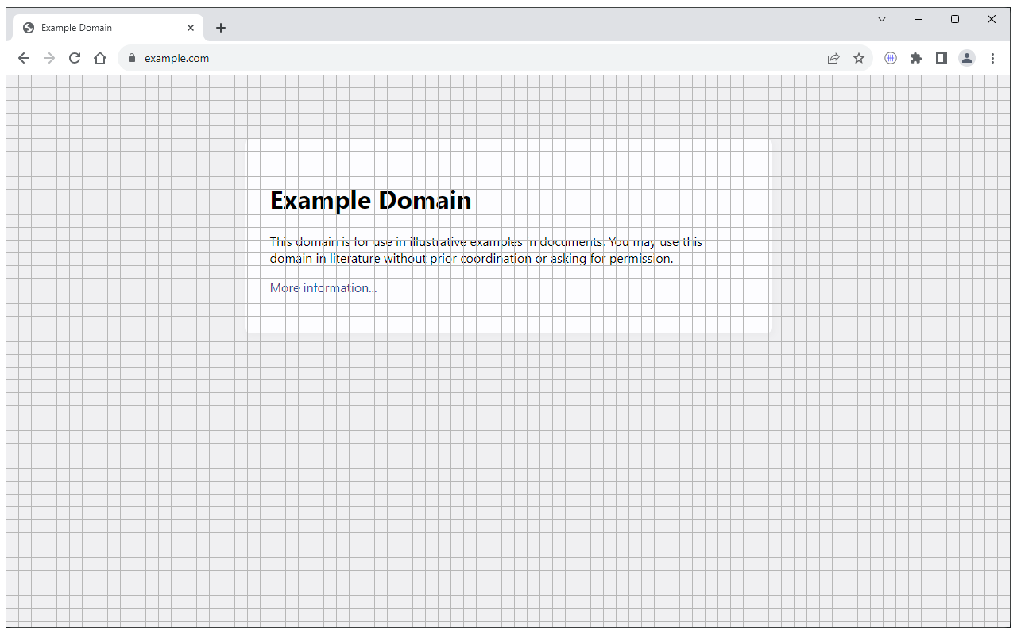Image resolution: width=1017 pixels, height=635 pixels.
Task: Open the grid extension icon in toolbar
Action: (891, 58)
